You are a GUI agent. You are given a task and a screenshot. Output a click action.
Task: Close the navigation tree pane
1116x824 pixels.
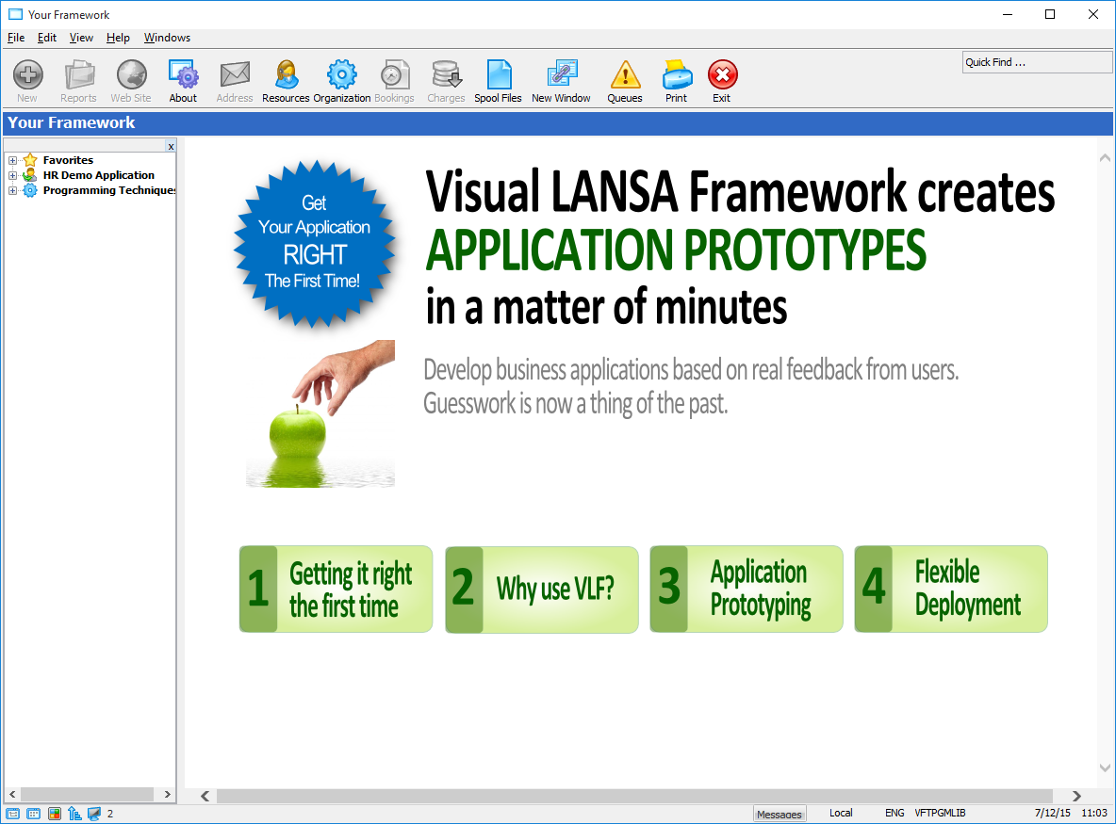[x=171, y=147]
